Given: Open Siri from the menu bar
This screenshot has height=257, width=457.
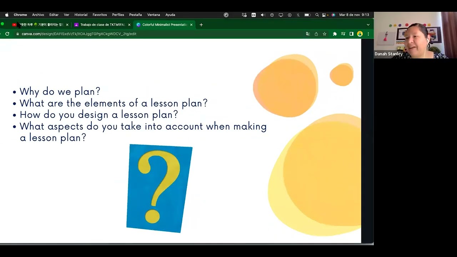Looking at the screenshot, I should (333, 15).
